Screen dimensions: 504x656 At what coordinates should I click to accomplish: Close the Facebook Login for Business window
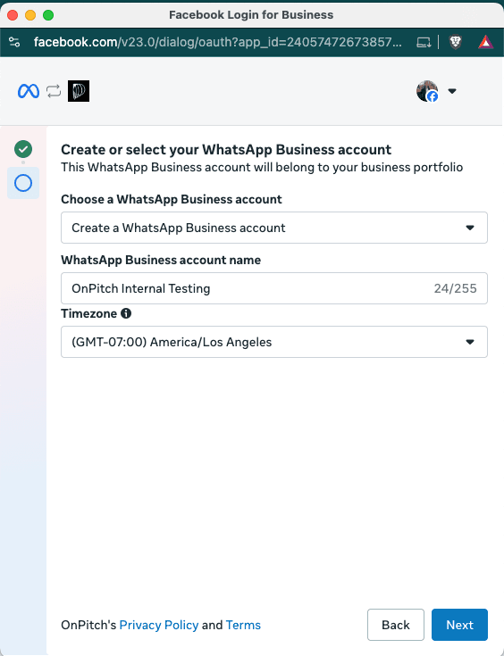point(13,15)
